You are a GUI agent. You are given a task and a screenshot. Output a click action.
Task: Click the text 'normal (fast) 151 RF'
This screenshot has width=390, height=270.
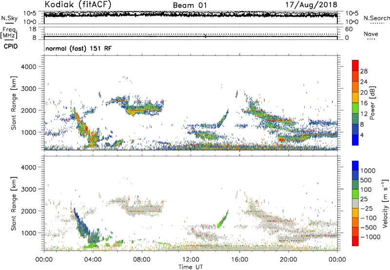[x=78, y=48]
